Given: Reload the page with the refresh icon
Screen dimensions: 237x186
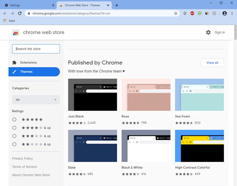Looking at the screenshot, I should (20, 13).
